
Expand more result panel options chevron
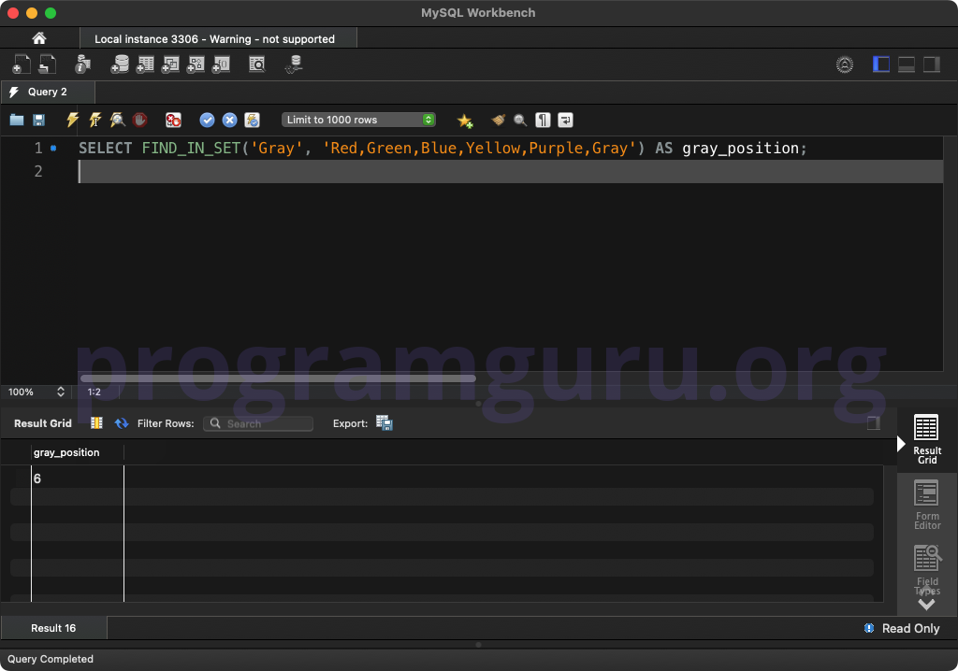click(x=926, y=604)
